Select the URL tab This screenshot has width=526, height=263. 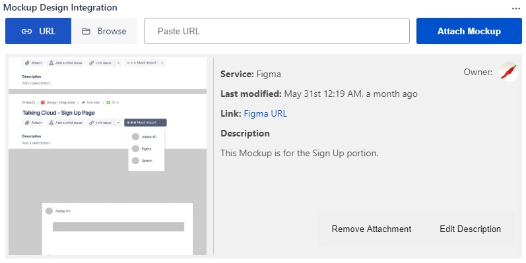(x=38, y=31)
